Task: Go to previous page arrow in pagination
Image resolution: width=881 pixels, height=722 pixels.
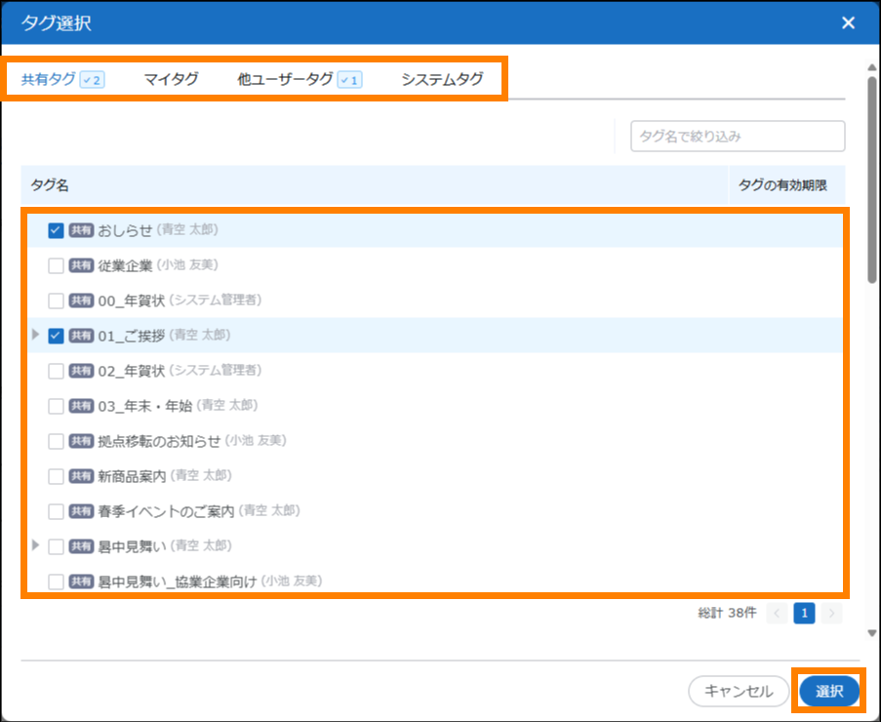Action: (777, 613)
